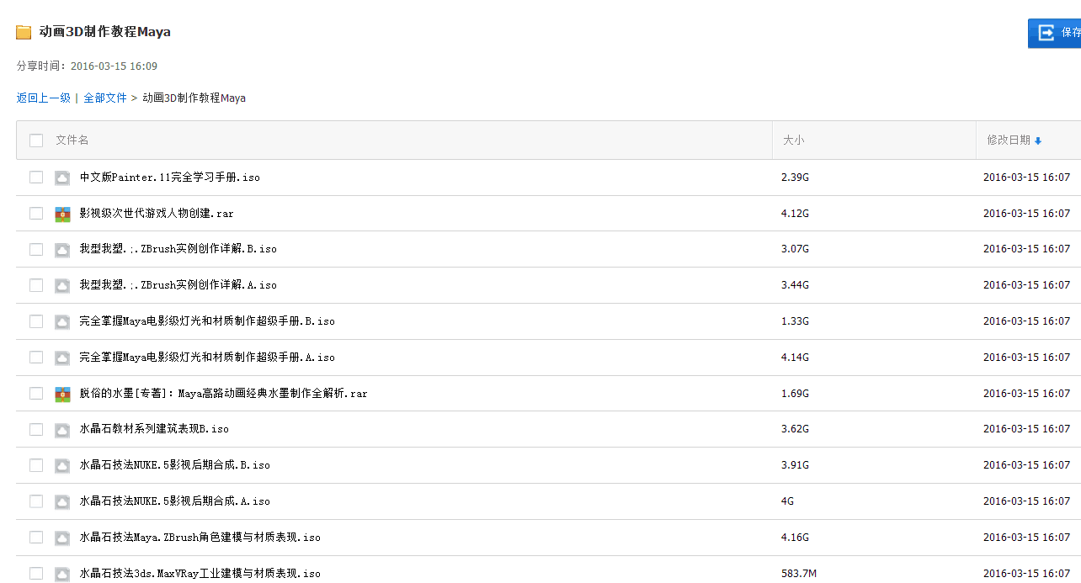The width and height of the screenshot is (1081, 583).
Task: Tick checkbox for 水晶石技法Maya.ZBrush角色建模与材质表现.iso
Action: (x=36, y=537)
